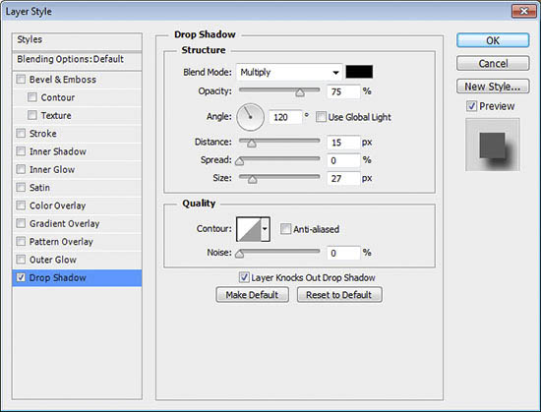Click the OK button
This screenshot has height=412, width=541.
point(493,40)
